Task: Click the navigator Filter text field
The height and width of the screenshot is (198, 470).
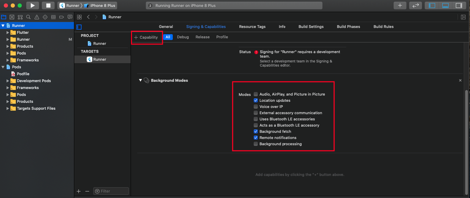Action: click(111, 191)
